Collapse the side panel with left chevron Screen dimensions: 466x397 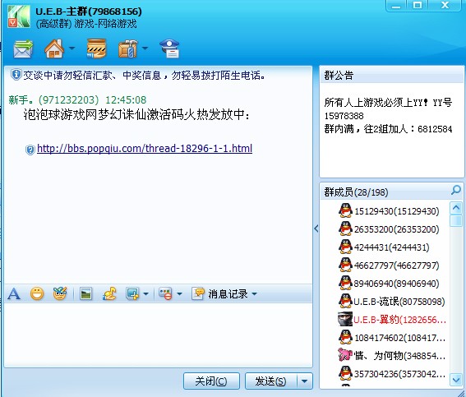coord(316,229)
